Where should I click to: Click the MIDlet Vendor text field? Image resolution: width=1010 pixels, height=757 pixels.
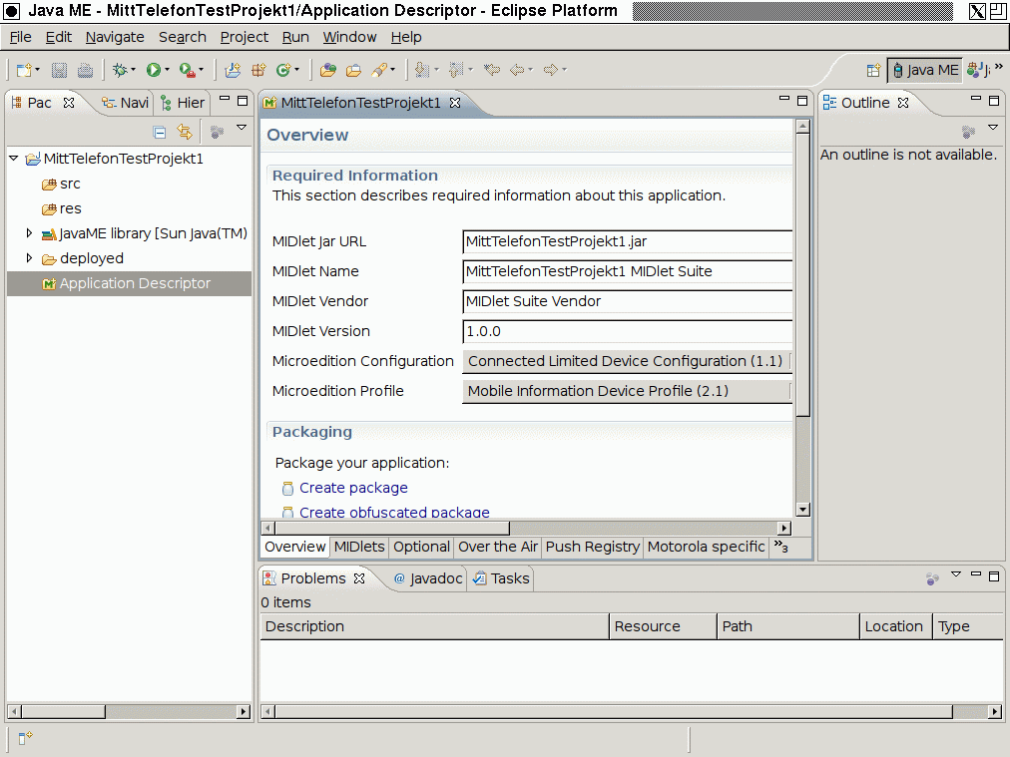coord(628,301)
